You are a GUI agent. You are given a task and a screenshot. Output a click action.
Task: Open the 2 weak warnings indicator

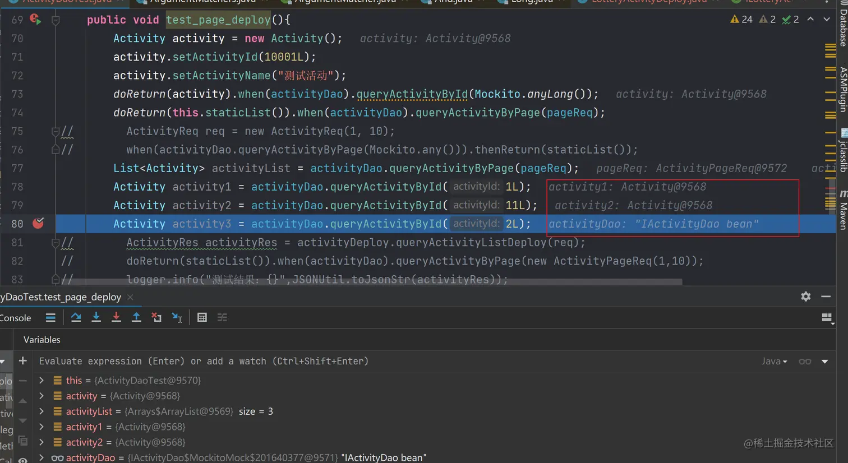point(767,20)
